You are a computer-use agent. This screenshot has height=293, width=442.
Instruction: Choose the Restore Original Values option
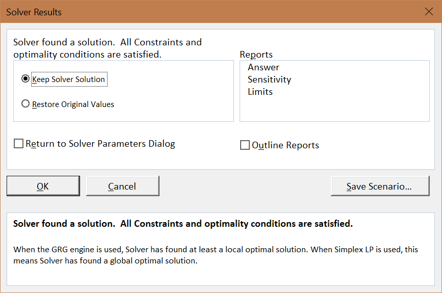click(x=25, y=104)
